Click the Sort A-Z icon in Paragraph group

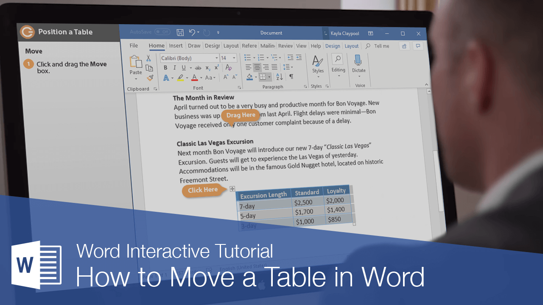point(280,77)
